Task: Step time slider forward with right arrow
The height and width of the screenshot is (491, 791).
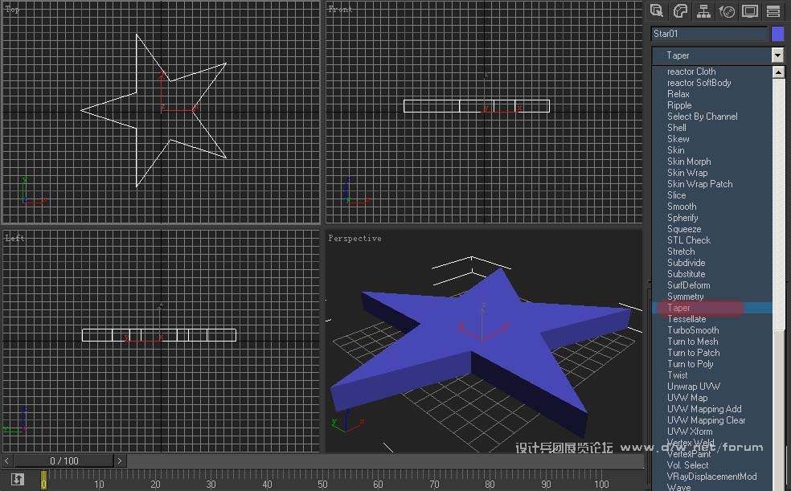Action: pyautogui.click(x=120, y=460)
